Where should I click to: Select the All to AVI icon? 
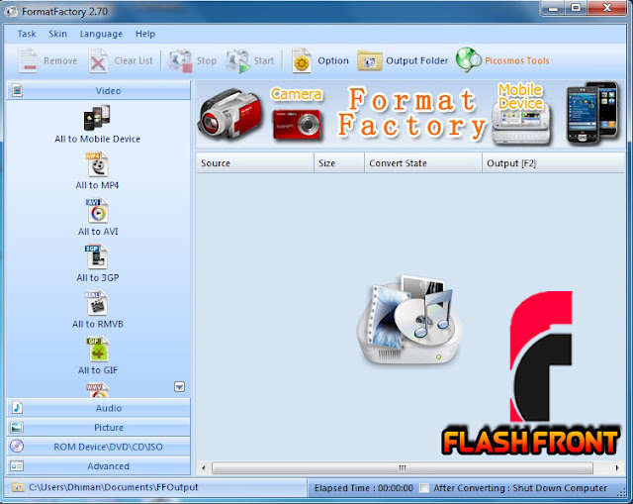(97, 211)
